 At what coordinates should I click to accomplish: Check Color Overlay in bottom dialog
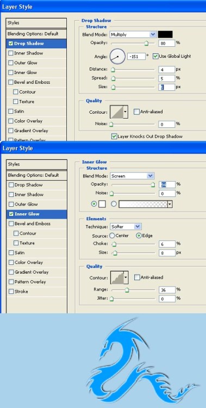pyautogui.click(x=11, y=263)
